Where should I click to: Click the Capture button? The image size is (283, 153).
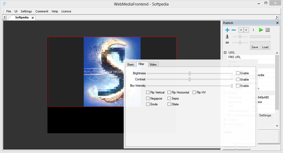tap(243, 147)
